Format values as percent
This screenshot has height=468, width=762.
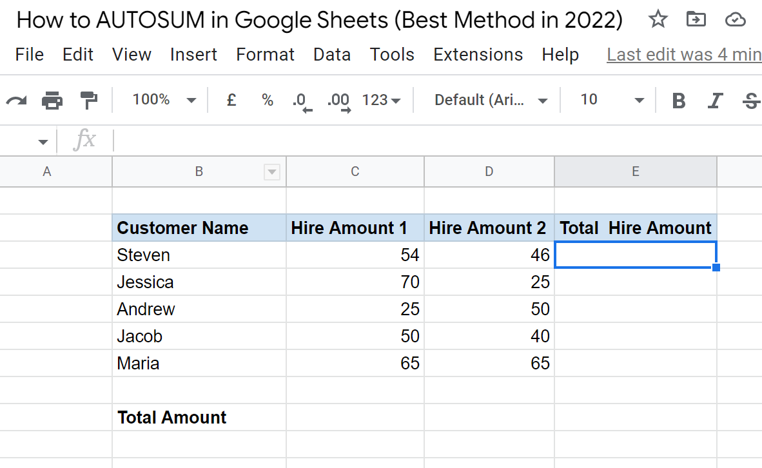click(x=267, y=99)
